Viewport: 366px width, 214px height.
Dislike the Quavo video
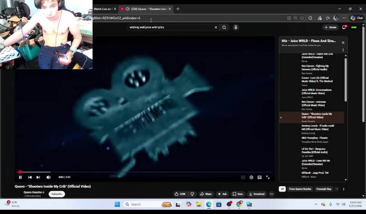click(192, 194)
